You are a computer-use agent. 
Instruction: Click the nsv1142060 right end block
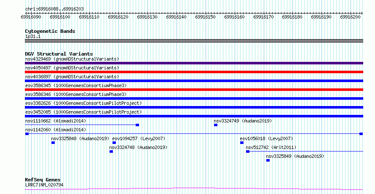pyautogui.click(x=361, y=134)
